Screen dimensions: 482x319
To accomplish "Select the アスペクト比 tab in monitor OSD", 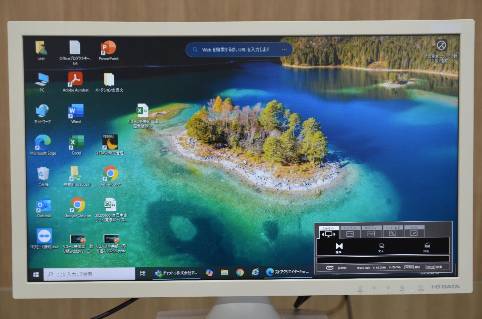I will [350, 231].
